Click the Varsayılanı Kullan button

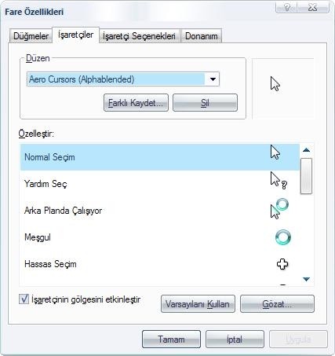click(x=198, y=304)
